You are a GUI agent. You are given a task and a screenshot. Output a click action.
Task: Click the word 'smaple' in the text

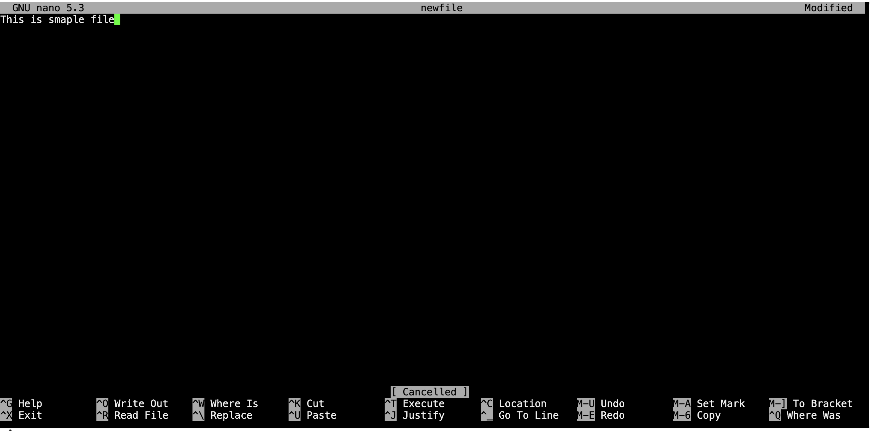pos(66,20)
